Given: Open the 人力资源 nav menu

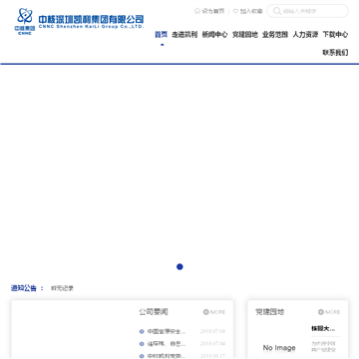Looking at the screenshot, I should (x=305, y=34).
